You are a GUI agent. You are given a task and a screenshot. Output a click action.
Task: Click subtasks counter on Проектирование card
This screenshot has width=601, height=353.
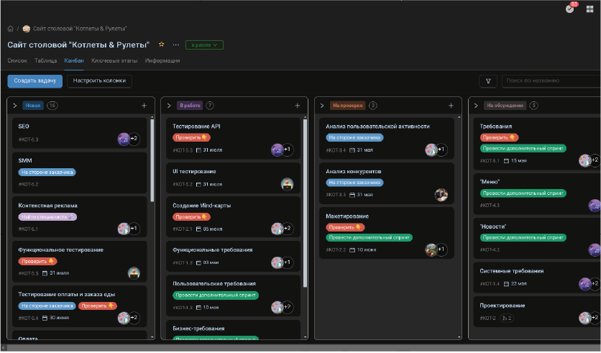tap(507, 318)
